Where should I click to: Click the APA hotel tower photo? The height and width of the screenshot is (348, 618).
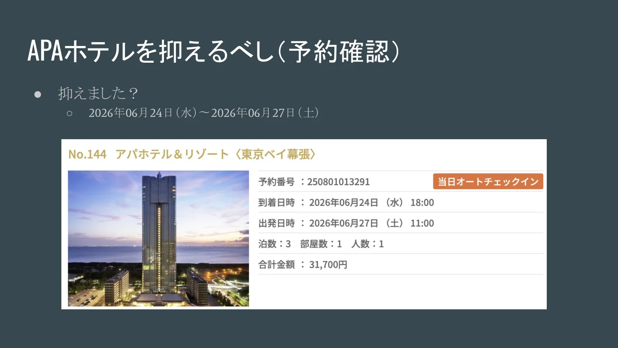[x=158, y=238]
